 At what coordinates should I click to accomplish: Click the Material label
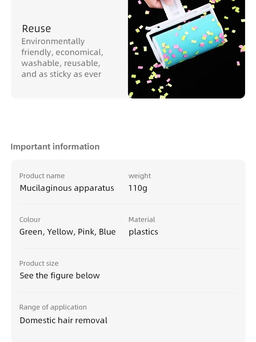pos(142,220)
